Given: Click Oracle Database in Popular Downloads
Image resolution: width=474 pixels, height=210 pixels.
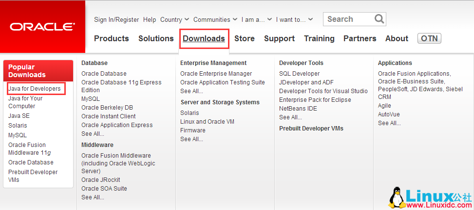Looking at the screenshot, I should 31,162.
